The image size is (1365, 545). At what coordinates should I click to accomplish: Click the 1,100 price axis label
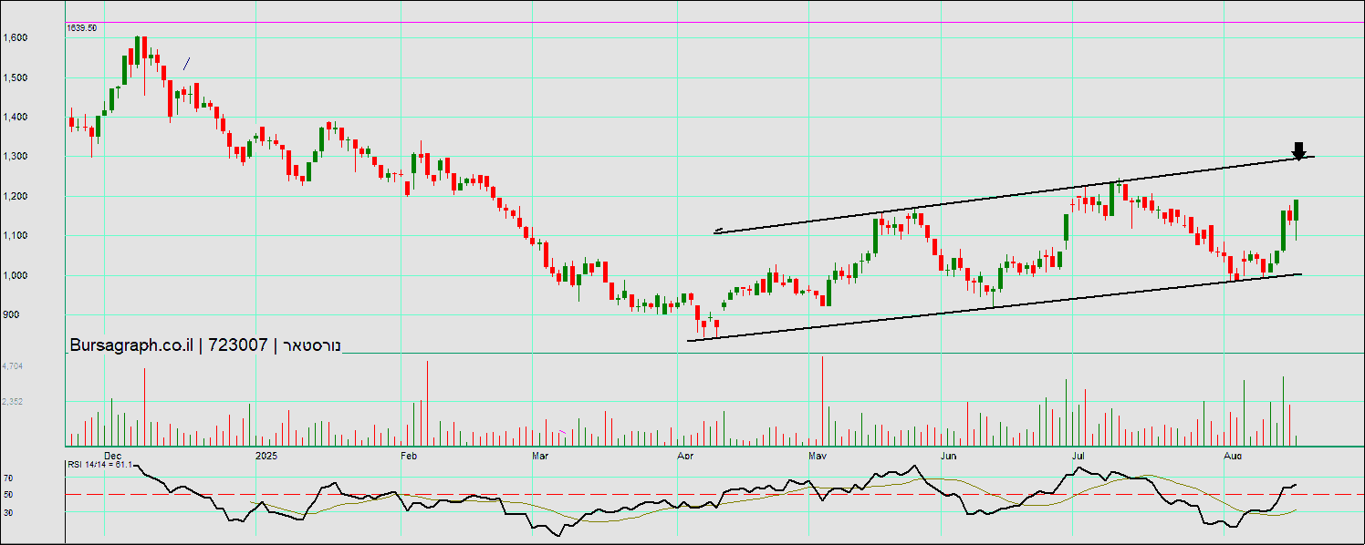[15, 235]
